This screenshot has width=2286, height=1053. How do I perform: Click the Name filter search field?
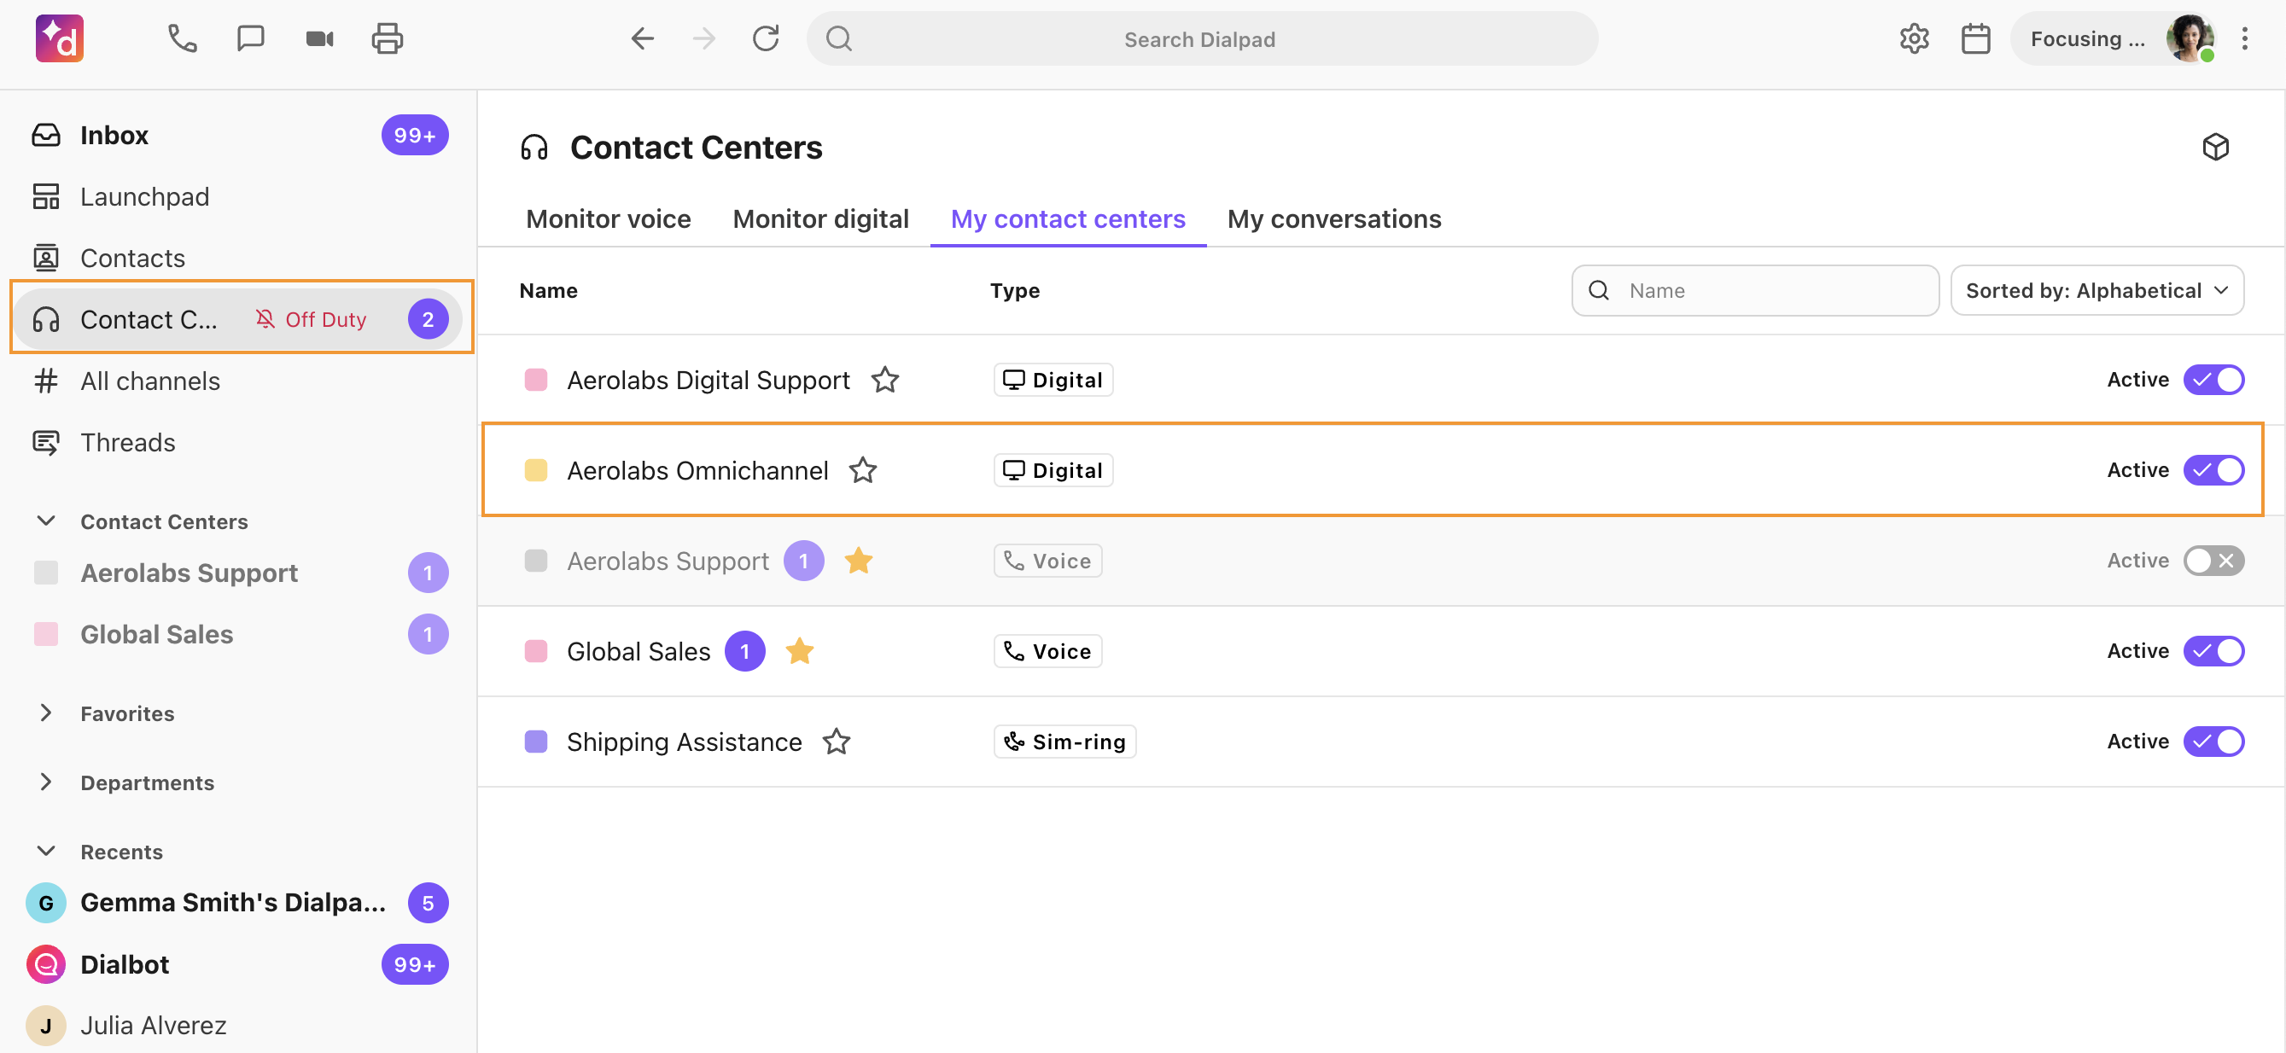pyautogui.click(x=1753, y=290)
